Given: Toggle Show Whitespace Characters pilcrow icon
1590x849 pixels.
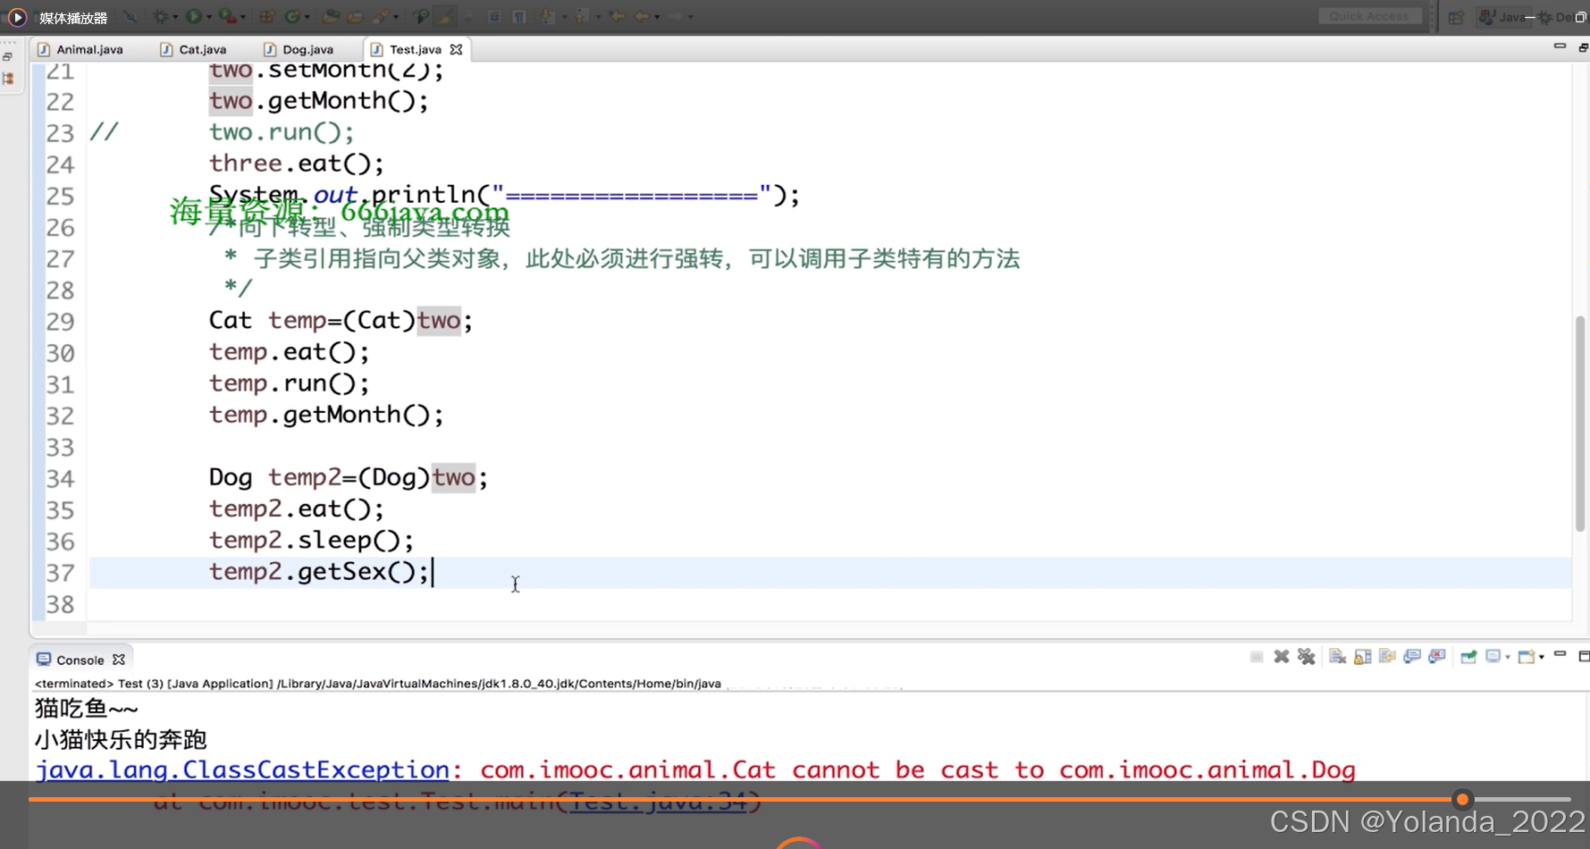Looking at the screenshot, I should [x=518, y=16].
